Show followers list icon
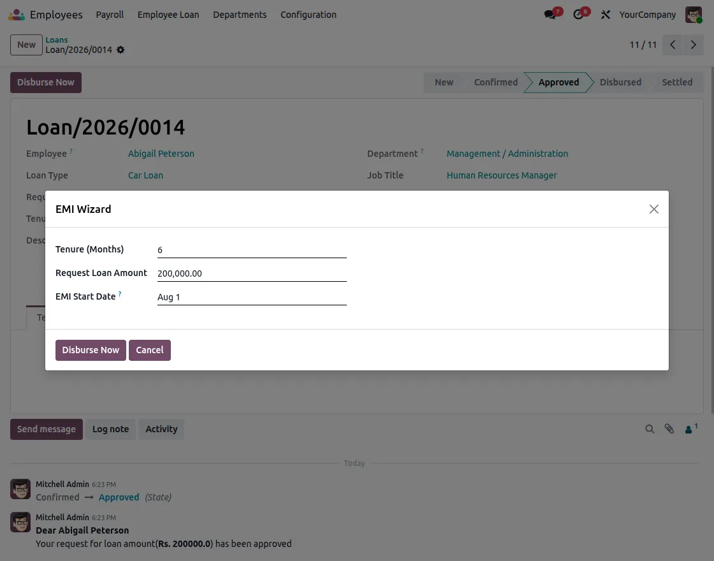 691,428
